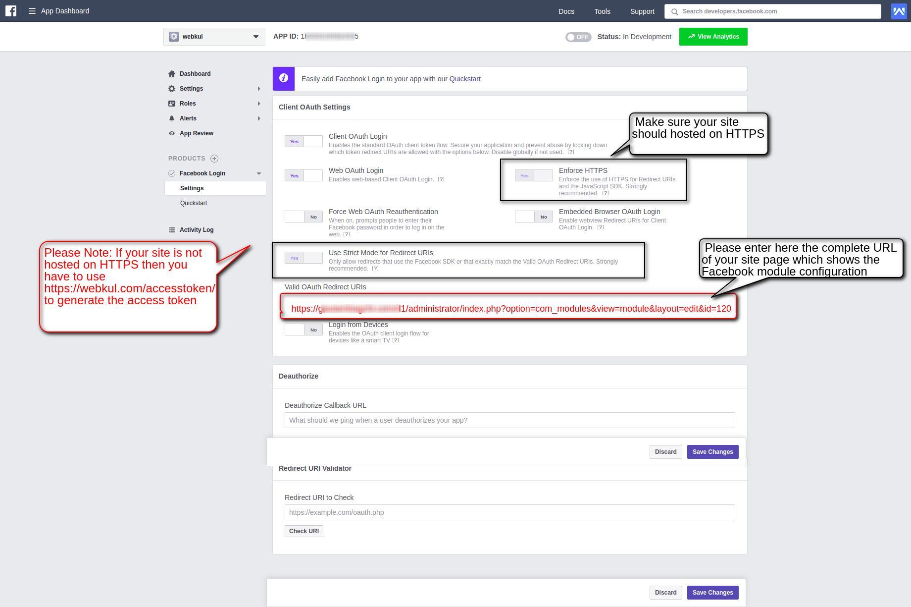Open the webkul app selector dropdown
The image size is (911, 607).
(214, 37)
